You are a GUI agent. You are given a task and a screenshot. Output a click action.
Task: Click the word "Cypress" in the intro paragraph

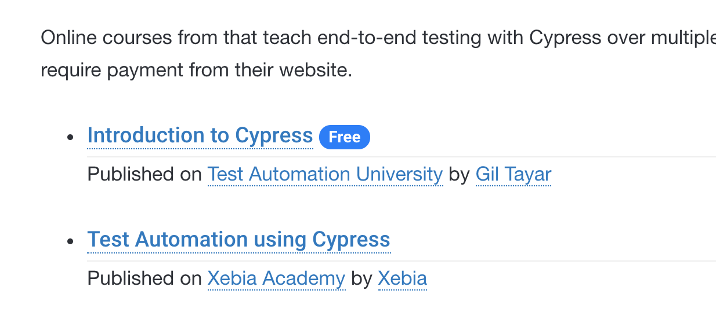point(565,39)
